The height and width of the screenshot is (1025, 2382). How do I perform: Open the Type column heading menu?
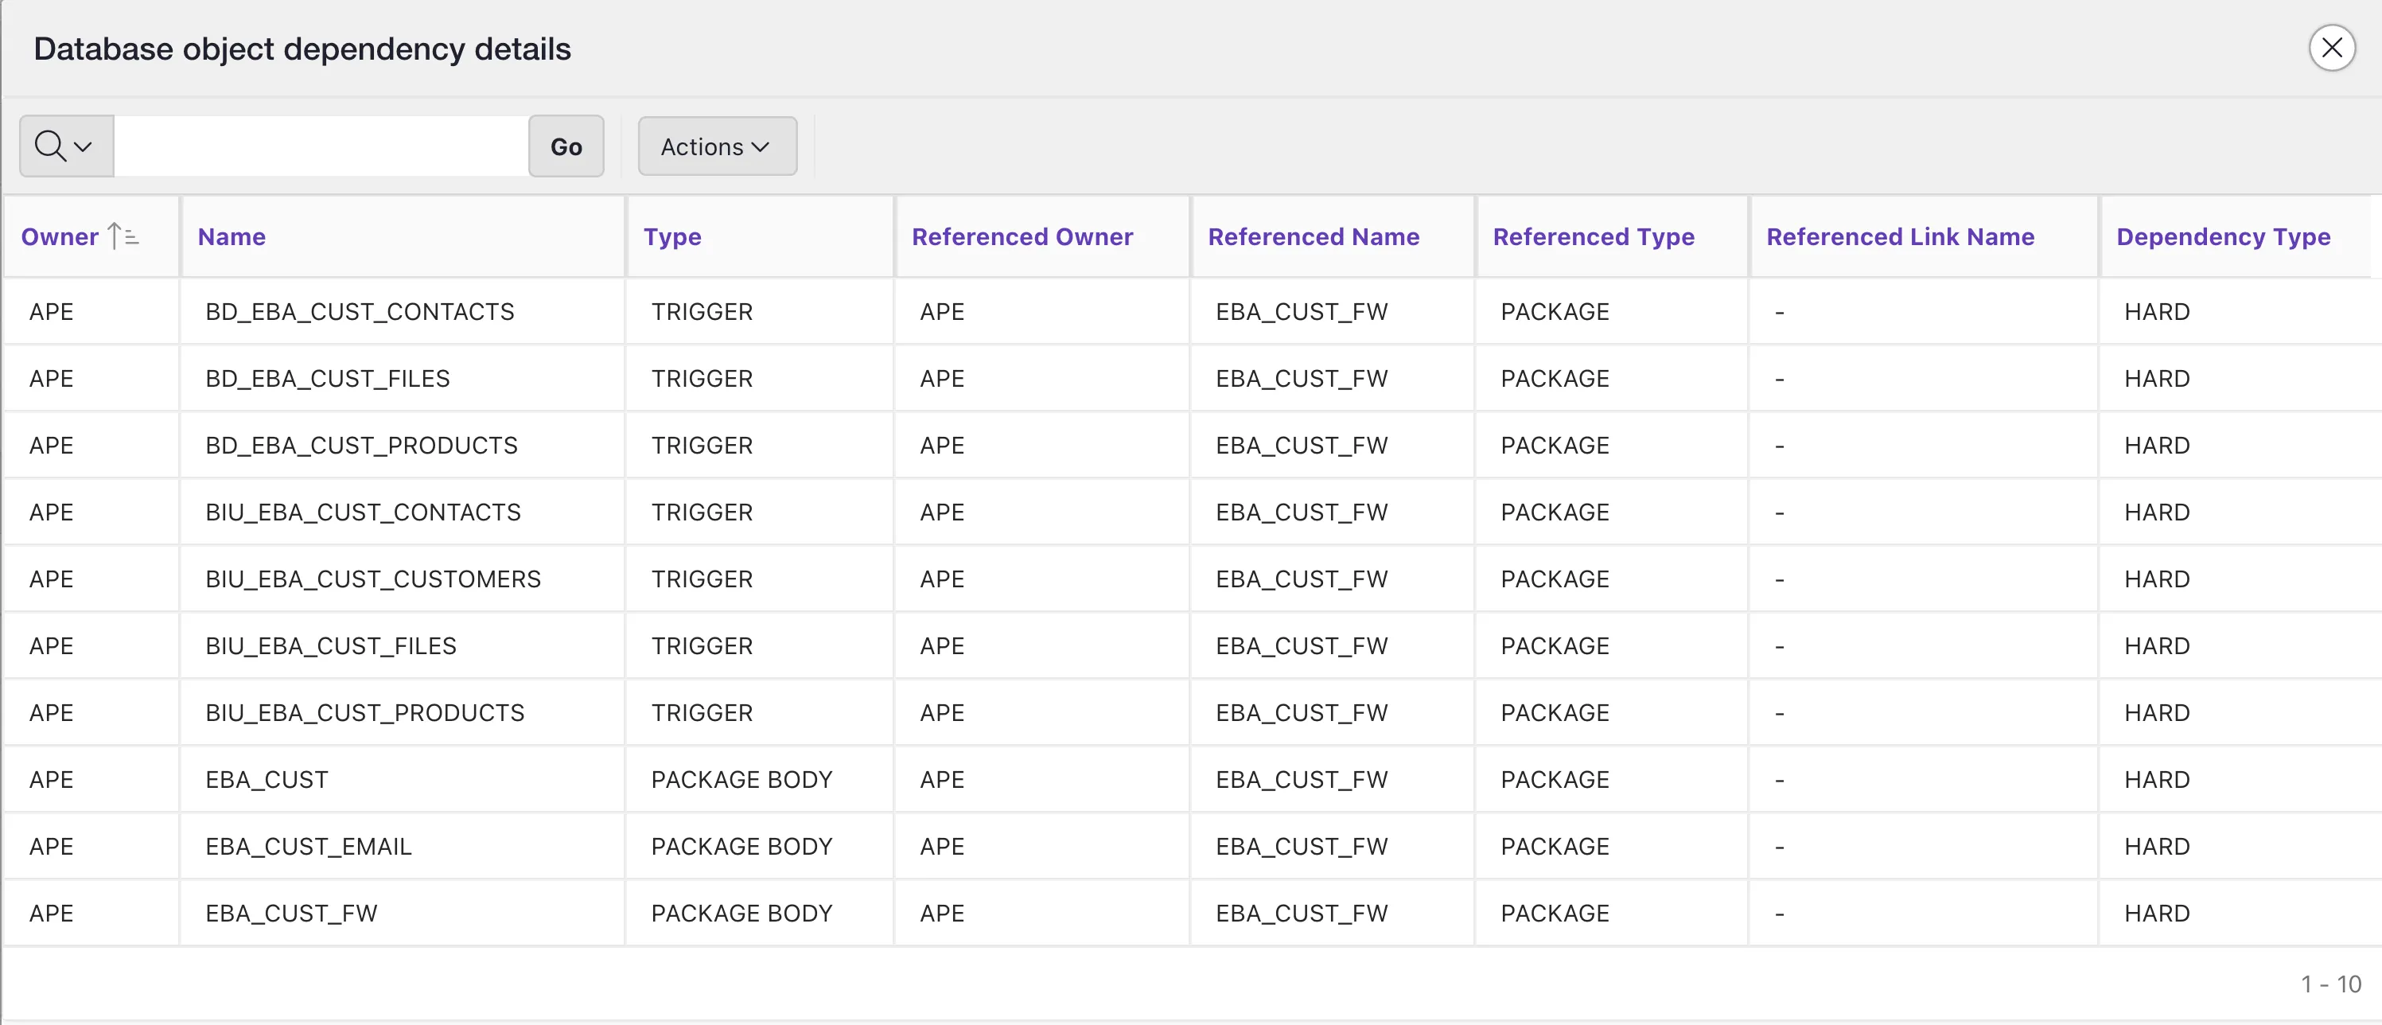673,236
